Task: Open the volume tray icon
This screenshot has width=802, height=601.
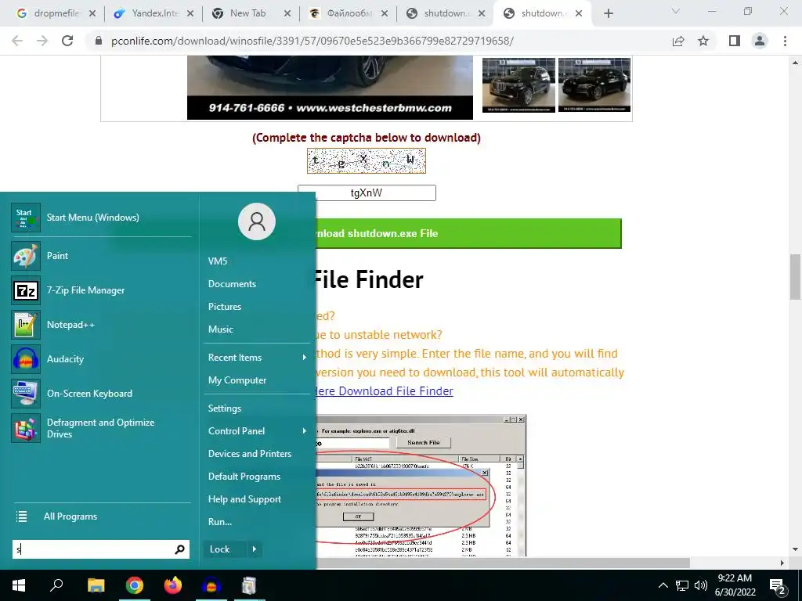Action: 701,585
